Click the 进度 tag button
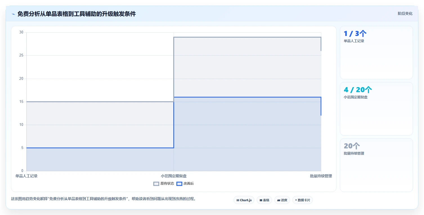Viewport: 424px width, 215px height. tap(282, 200)
